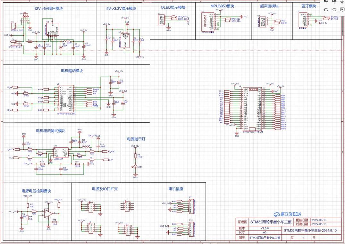The height and width of the screenshot is (244, 345).
Task: Click the 更新日期 value 2024-08-13
Action: point(320,220)
